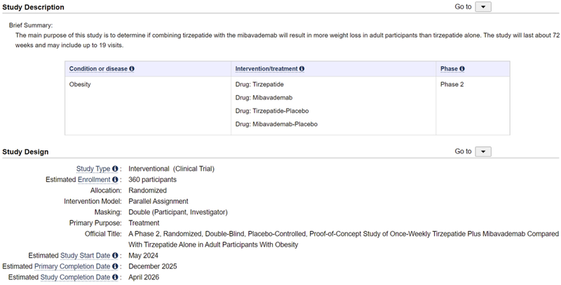561x285 pixels.
Task: Select the 'Intervention/treatment' column header text
Action: point(267,69)
